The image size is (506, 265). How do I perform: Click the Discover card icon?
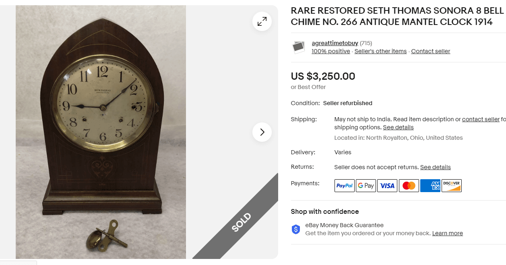[x=451, y=186]
